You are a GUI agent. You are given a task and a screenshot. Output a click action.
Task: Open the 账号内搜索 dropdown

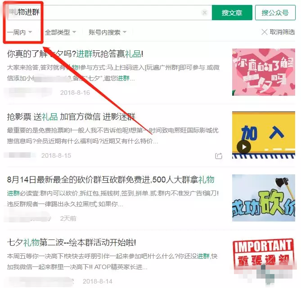click(x=108, y=32)
